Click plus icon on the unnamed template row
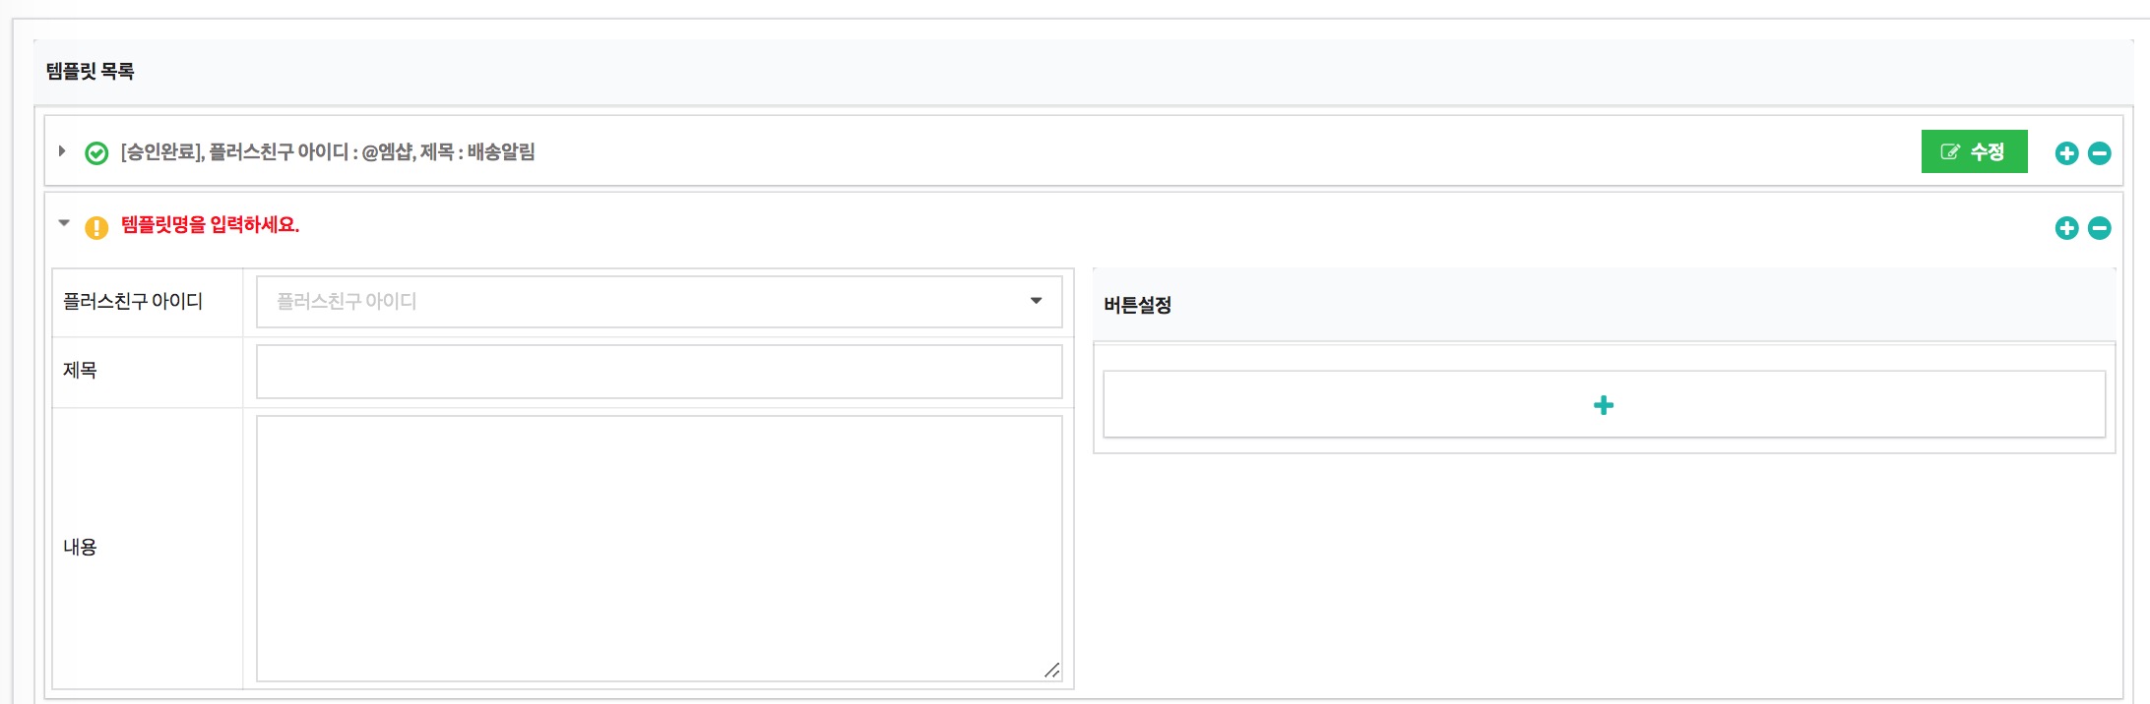2150x704 pixels. coord(2066,228)
